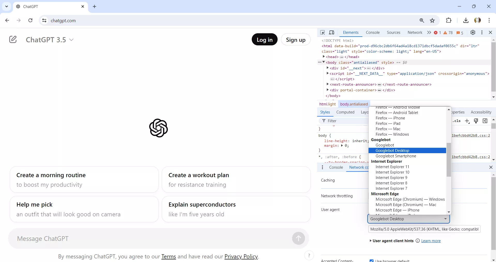Viewport: 496px width, 262px height.
Task: Switch to the Computed styles tab
Action: 345,112
